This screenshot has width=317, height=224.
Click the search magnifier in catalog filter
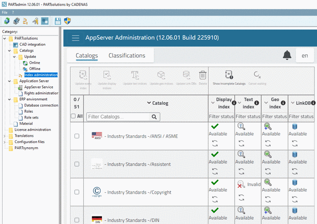[x=155, y=117]
